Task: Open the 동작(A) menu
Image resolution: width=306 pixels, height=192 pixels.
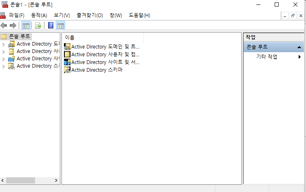Action: [39, 15]
